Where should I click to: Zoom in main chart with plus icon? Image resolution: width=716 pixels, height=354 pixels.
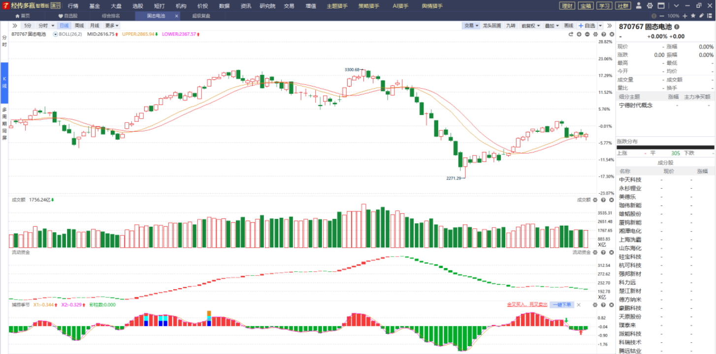click(579, 34)
